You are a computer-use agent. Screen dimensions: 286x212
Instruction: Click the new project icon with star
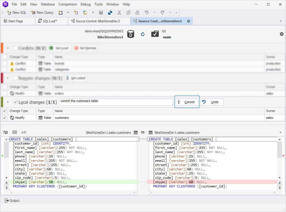[76, 13]
